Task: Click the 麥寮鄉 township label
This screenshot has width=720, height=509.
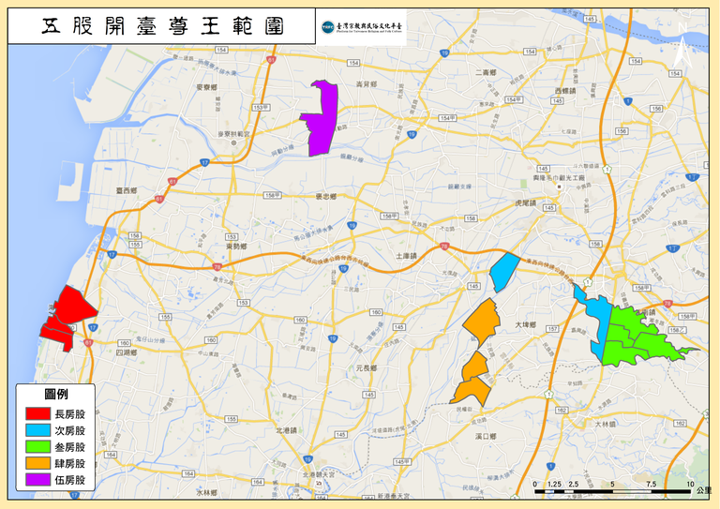Action: click(x=206, y=87)
